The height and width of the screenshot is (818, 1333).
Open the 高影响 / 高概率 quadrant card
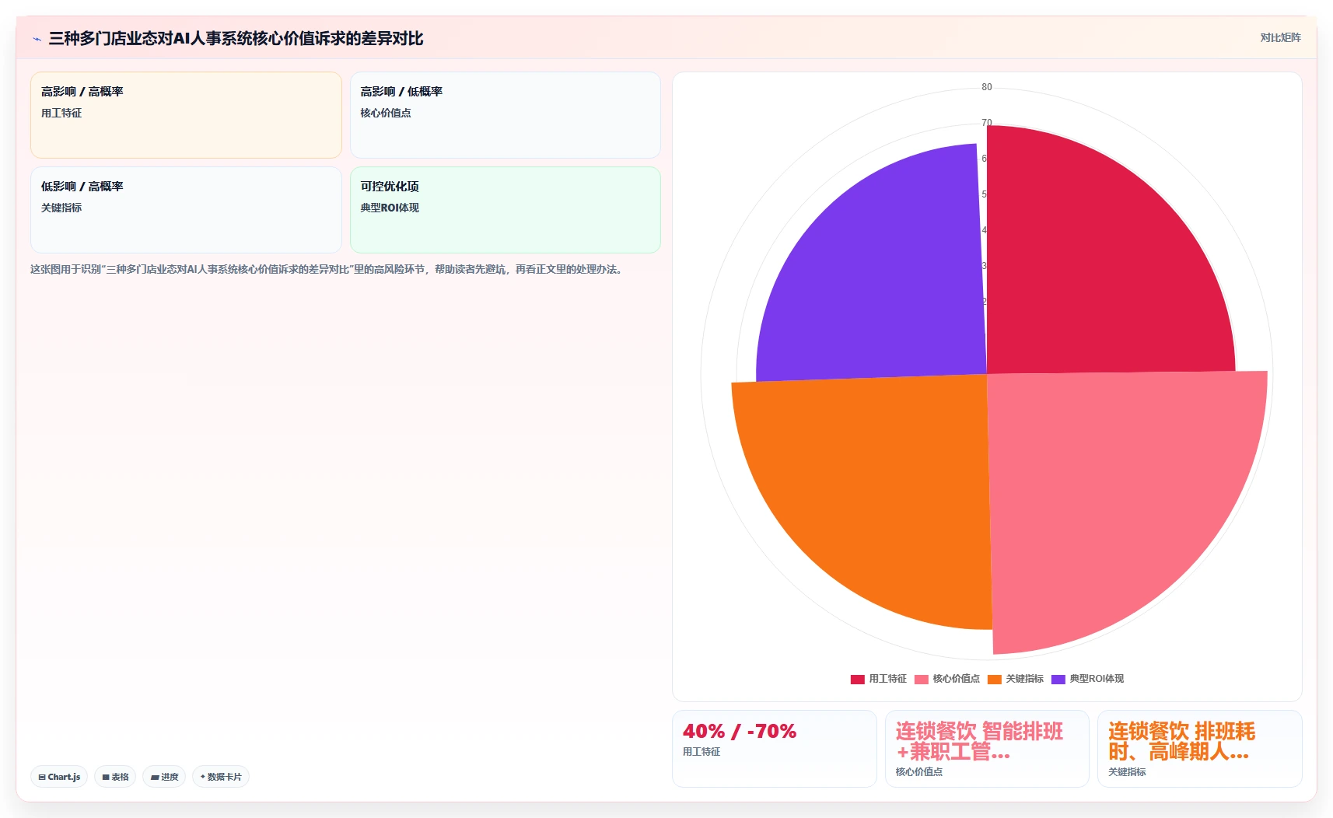click(186, 115)
